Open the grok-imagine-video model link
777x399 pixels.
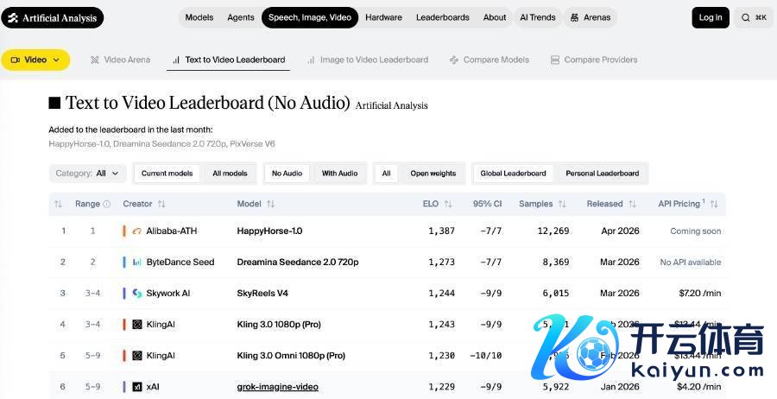[x=277, y=387]
